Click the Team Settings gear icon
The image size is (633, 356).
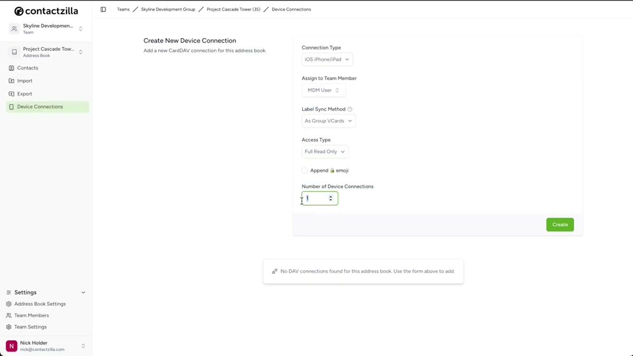(x=8, y=326)
